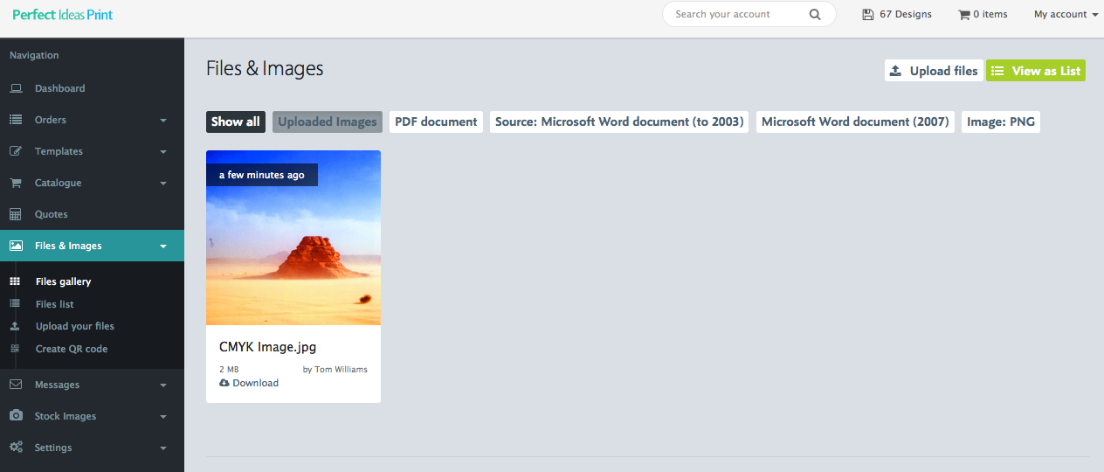The image size is (1104, 472).
Task: Click the shopping cart icon in header
Action: click(964, 14)
